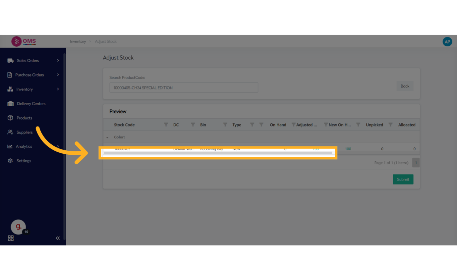Viewport: 457px width, 257px height.
Task: Click the Inventory breadcrumb link
Action: pyautogui.click(x=78, y=41)
